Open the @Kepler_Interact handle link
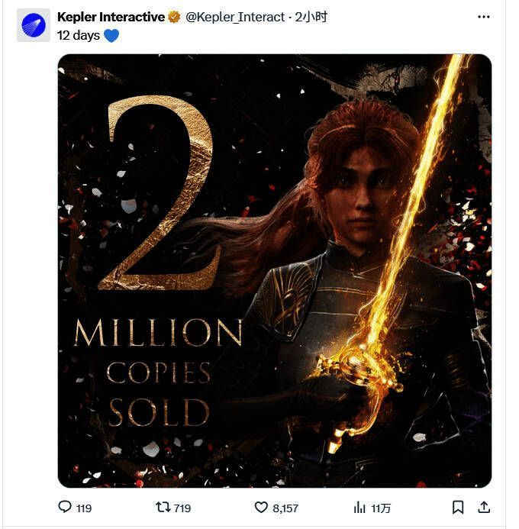The image size is (519, 529). [235, 17]
